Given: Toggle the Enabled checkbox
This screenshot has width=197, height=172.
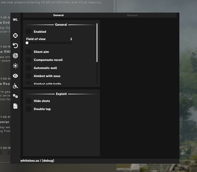Looking at the screenshot, I should [x=29, y=32].
